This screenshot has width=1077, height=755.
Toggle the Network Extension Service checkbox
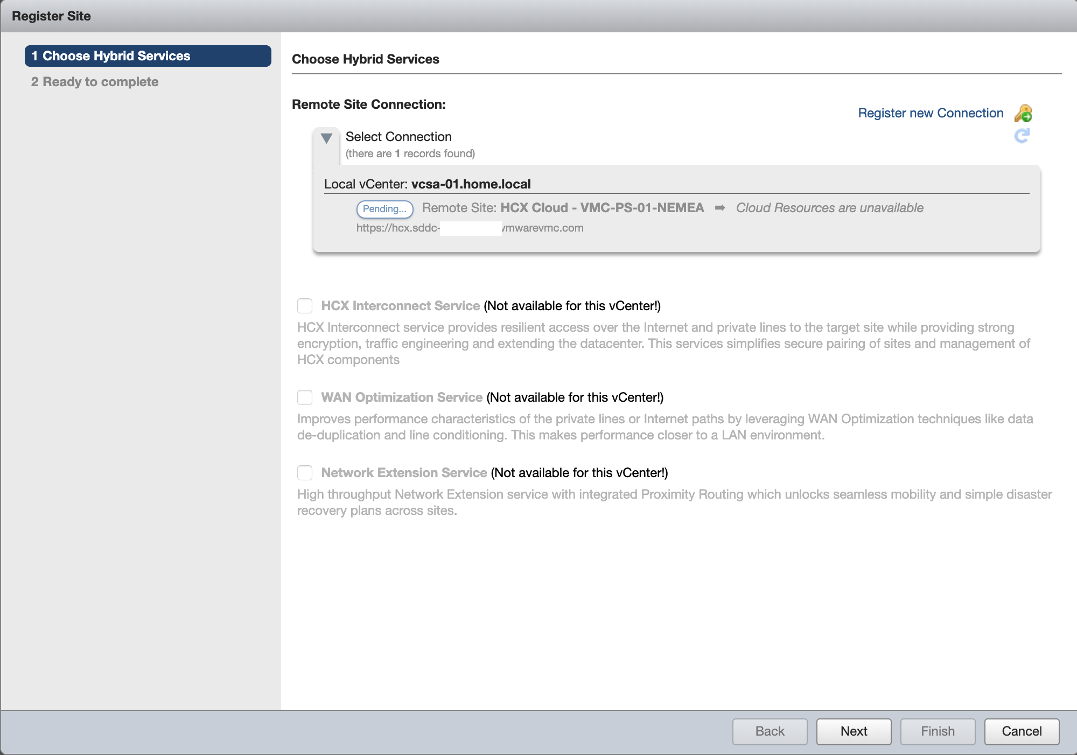(305, 473)
